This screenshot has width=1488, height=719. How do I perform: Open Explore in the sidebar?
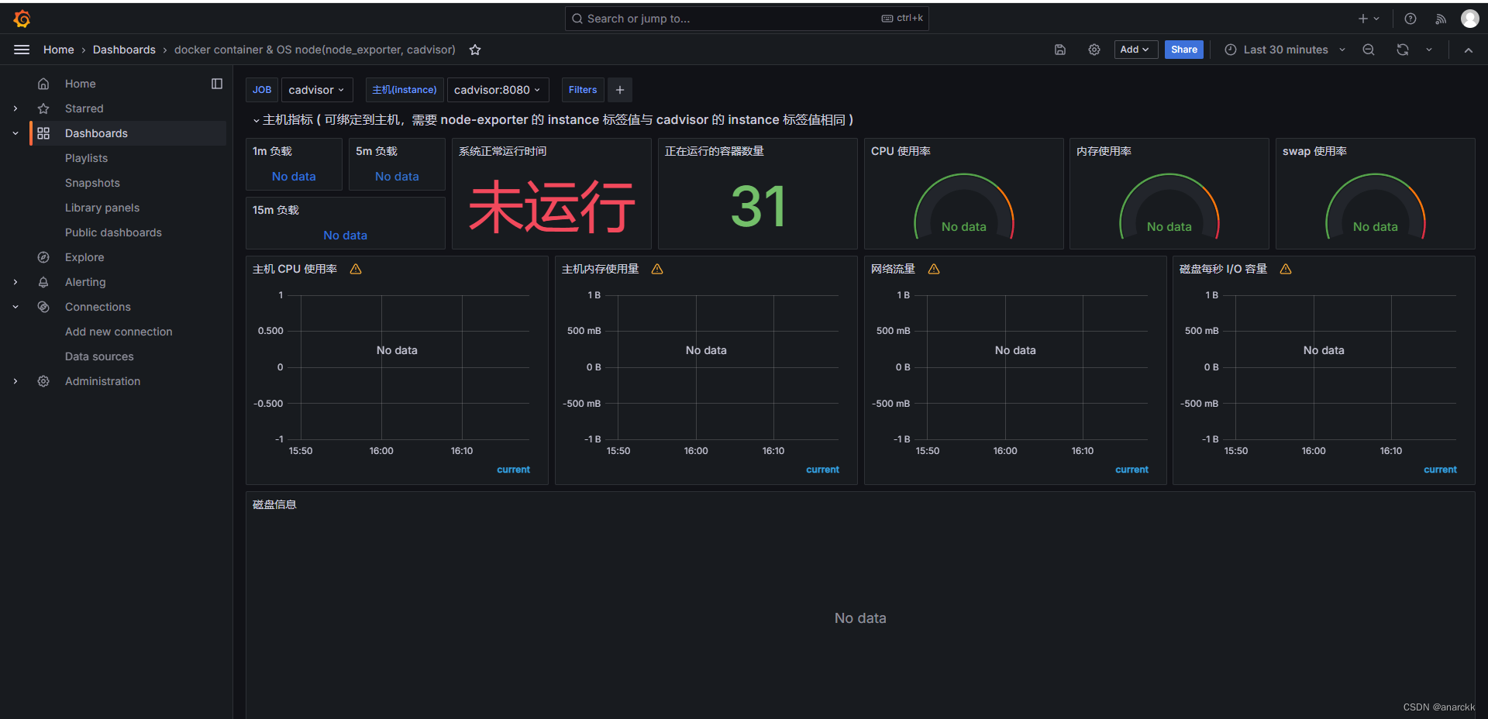(x=84, y=257)
